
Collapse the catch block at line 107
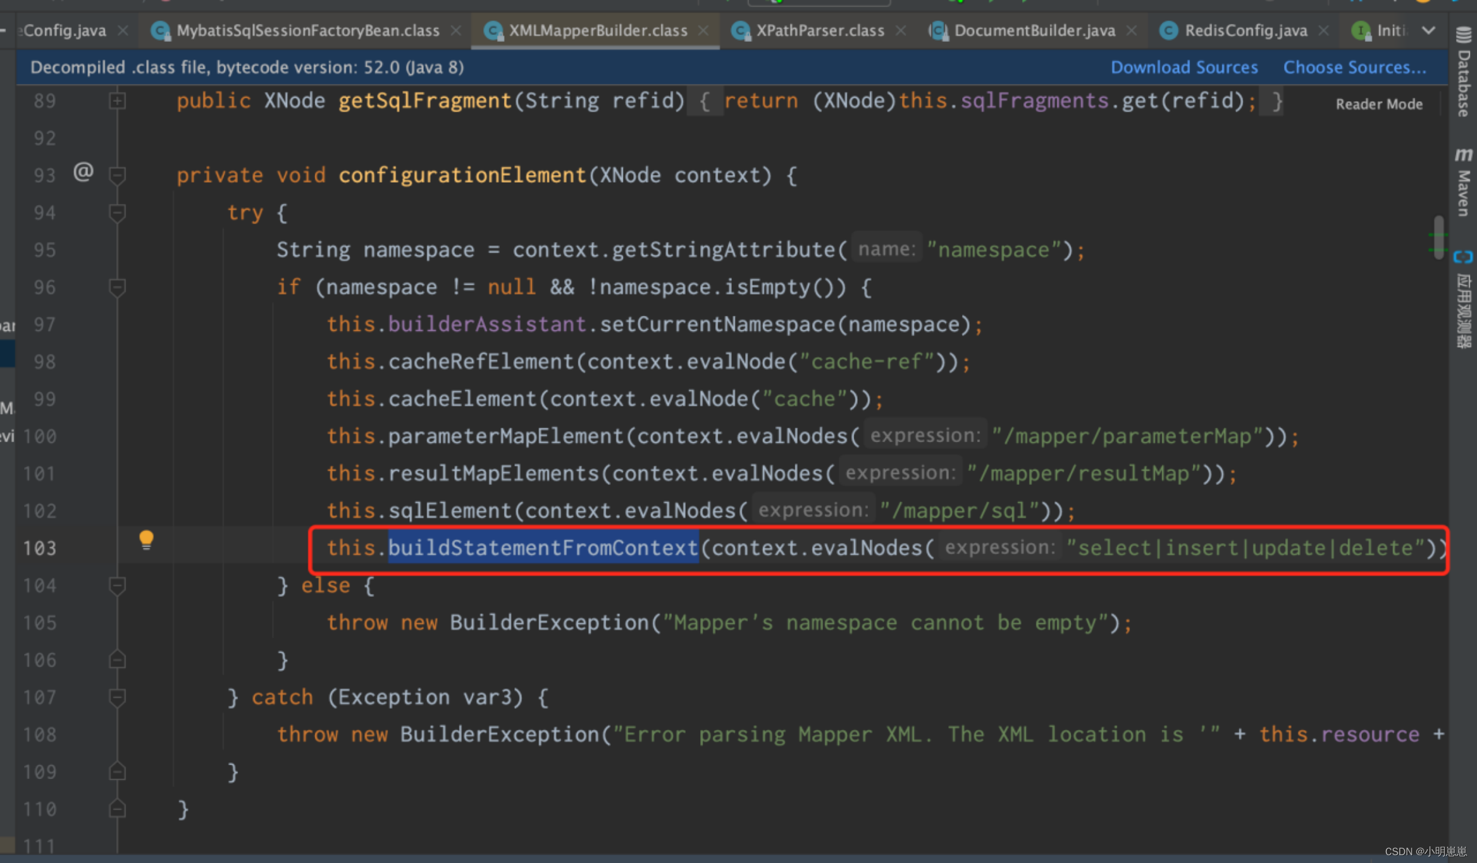(x=117, y=697)
